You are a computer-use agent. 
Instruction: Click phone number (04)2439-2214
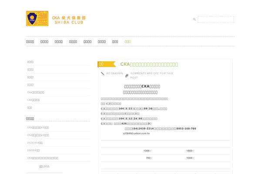click(143, 129)
